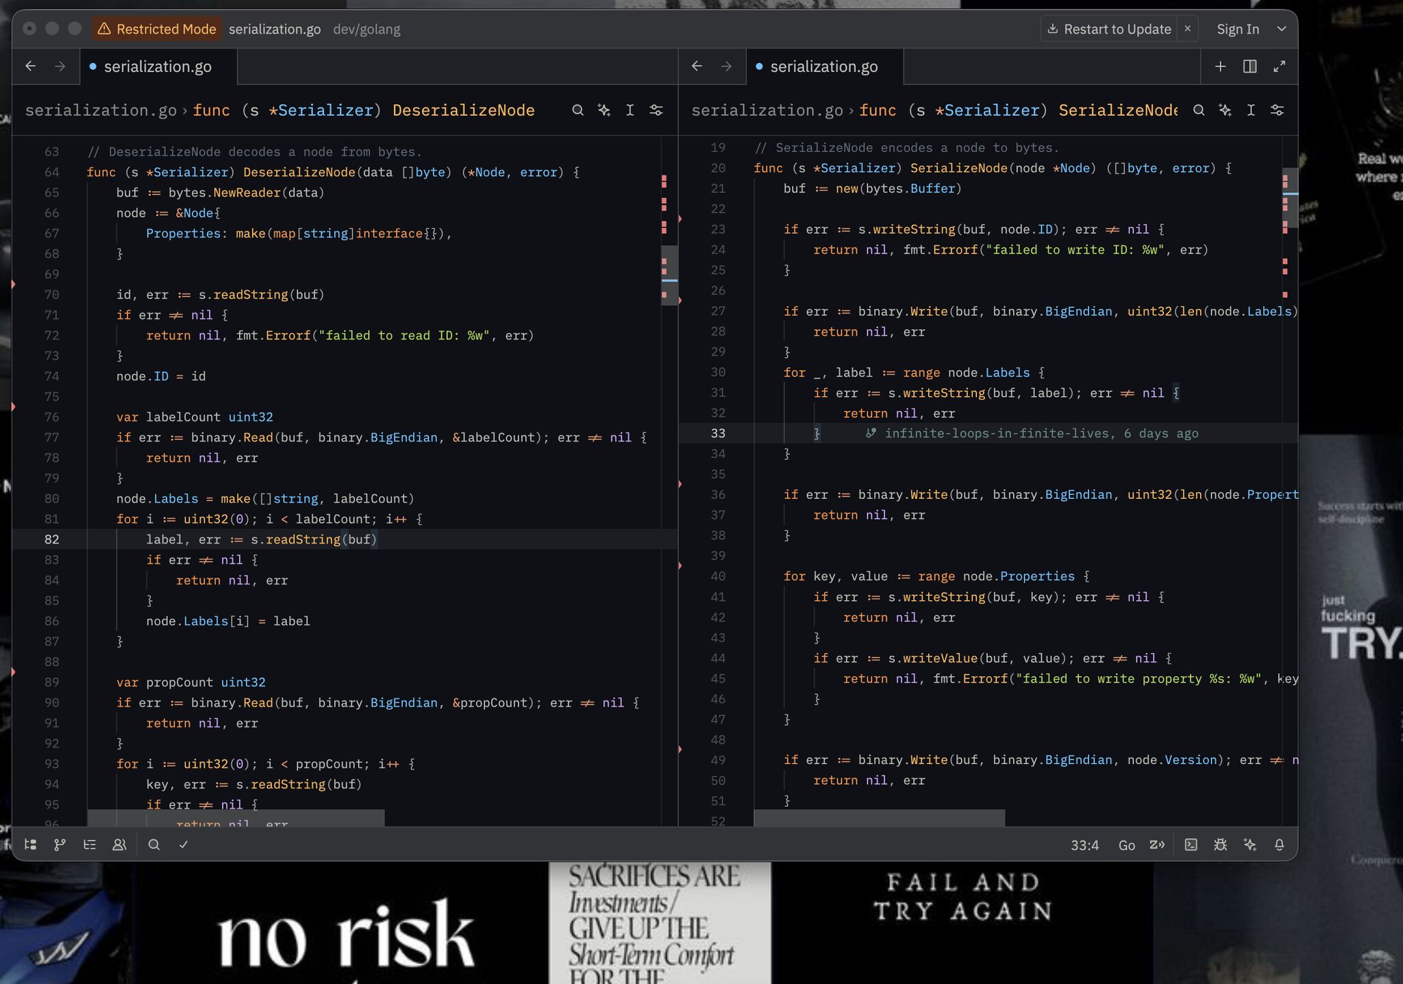The height and width of the screenshot is (984, 1403).
Task: Click the Restricted Mode warning button
Action: tap(156, 29)
